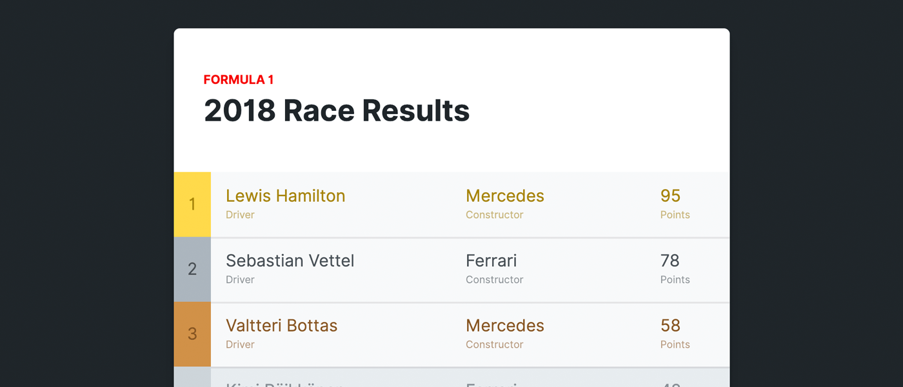Click the 2018 Race Results heading
Image resolution: width=903 pixels, height=387 pixels.
tap(337, 111)
